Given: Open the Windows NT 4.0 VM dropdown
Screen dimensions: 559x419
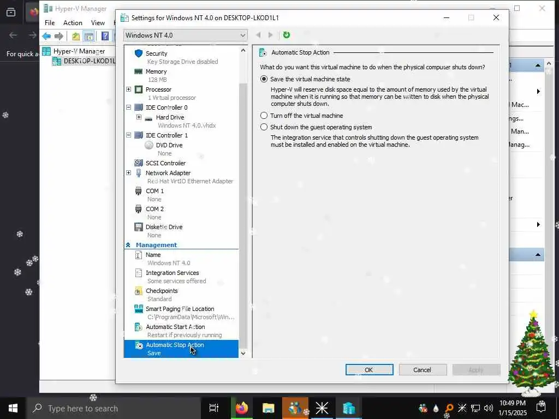Looking at the screenshot, I should [186, 35].
